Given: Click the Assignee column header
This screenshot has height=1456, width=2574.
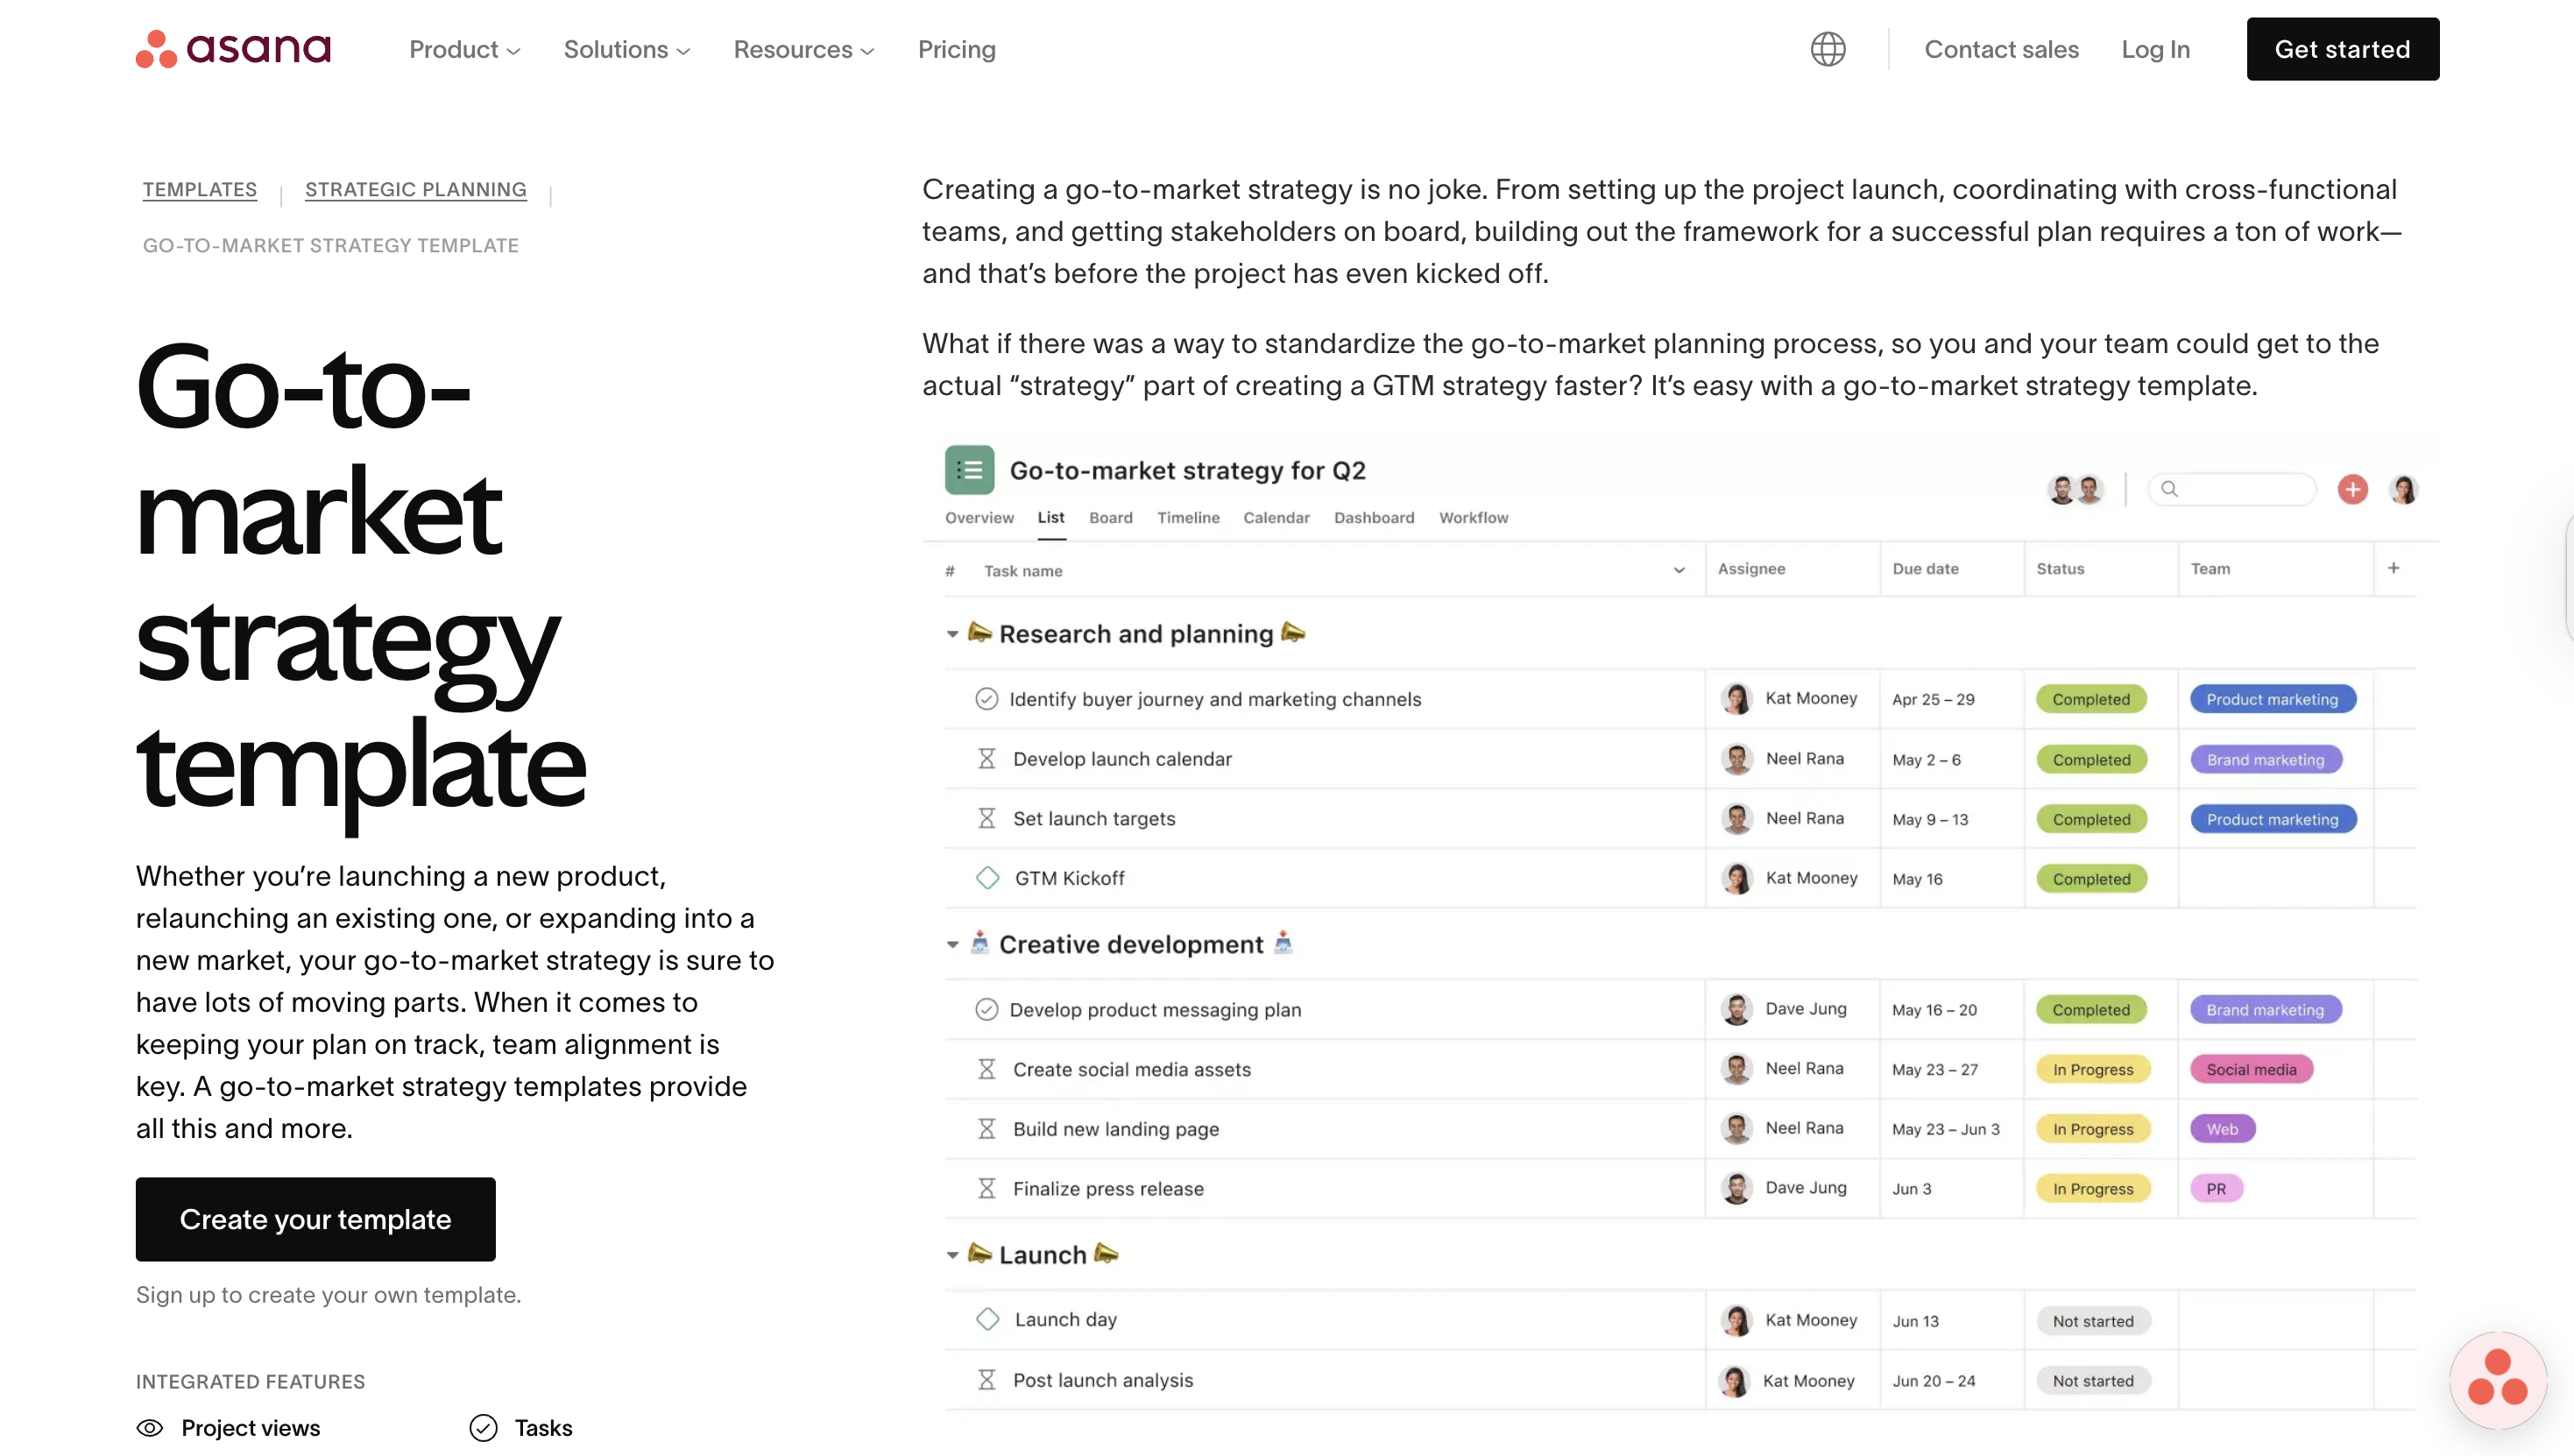Looking at the screenshot, I should coord(1751,568).
